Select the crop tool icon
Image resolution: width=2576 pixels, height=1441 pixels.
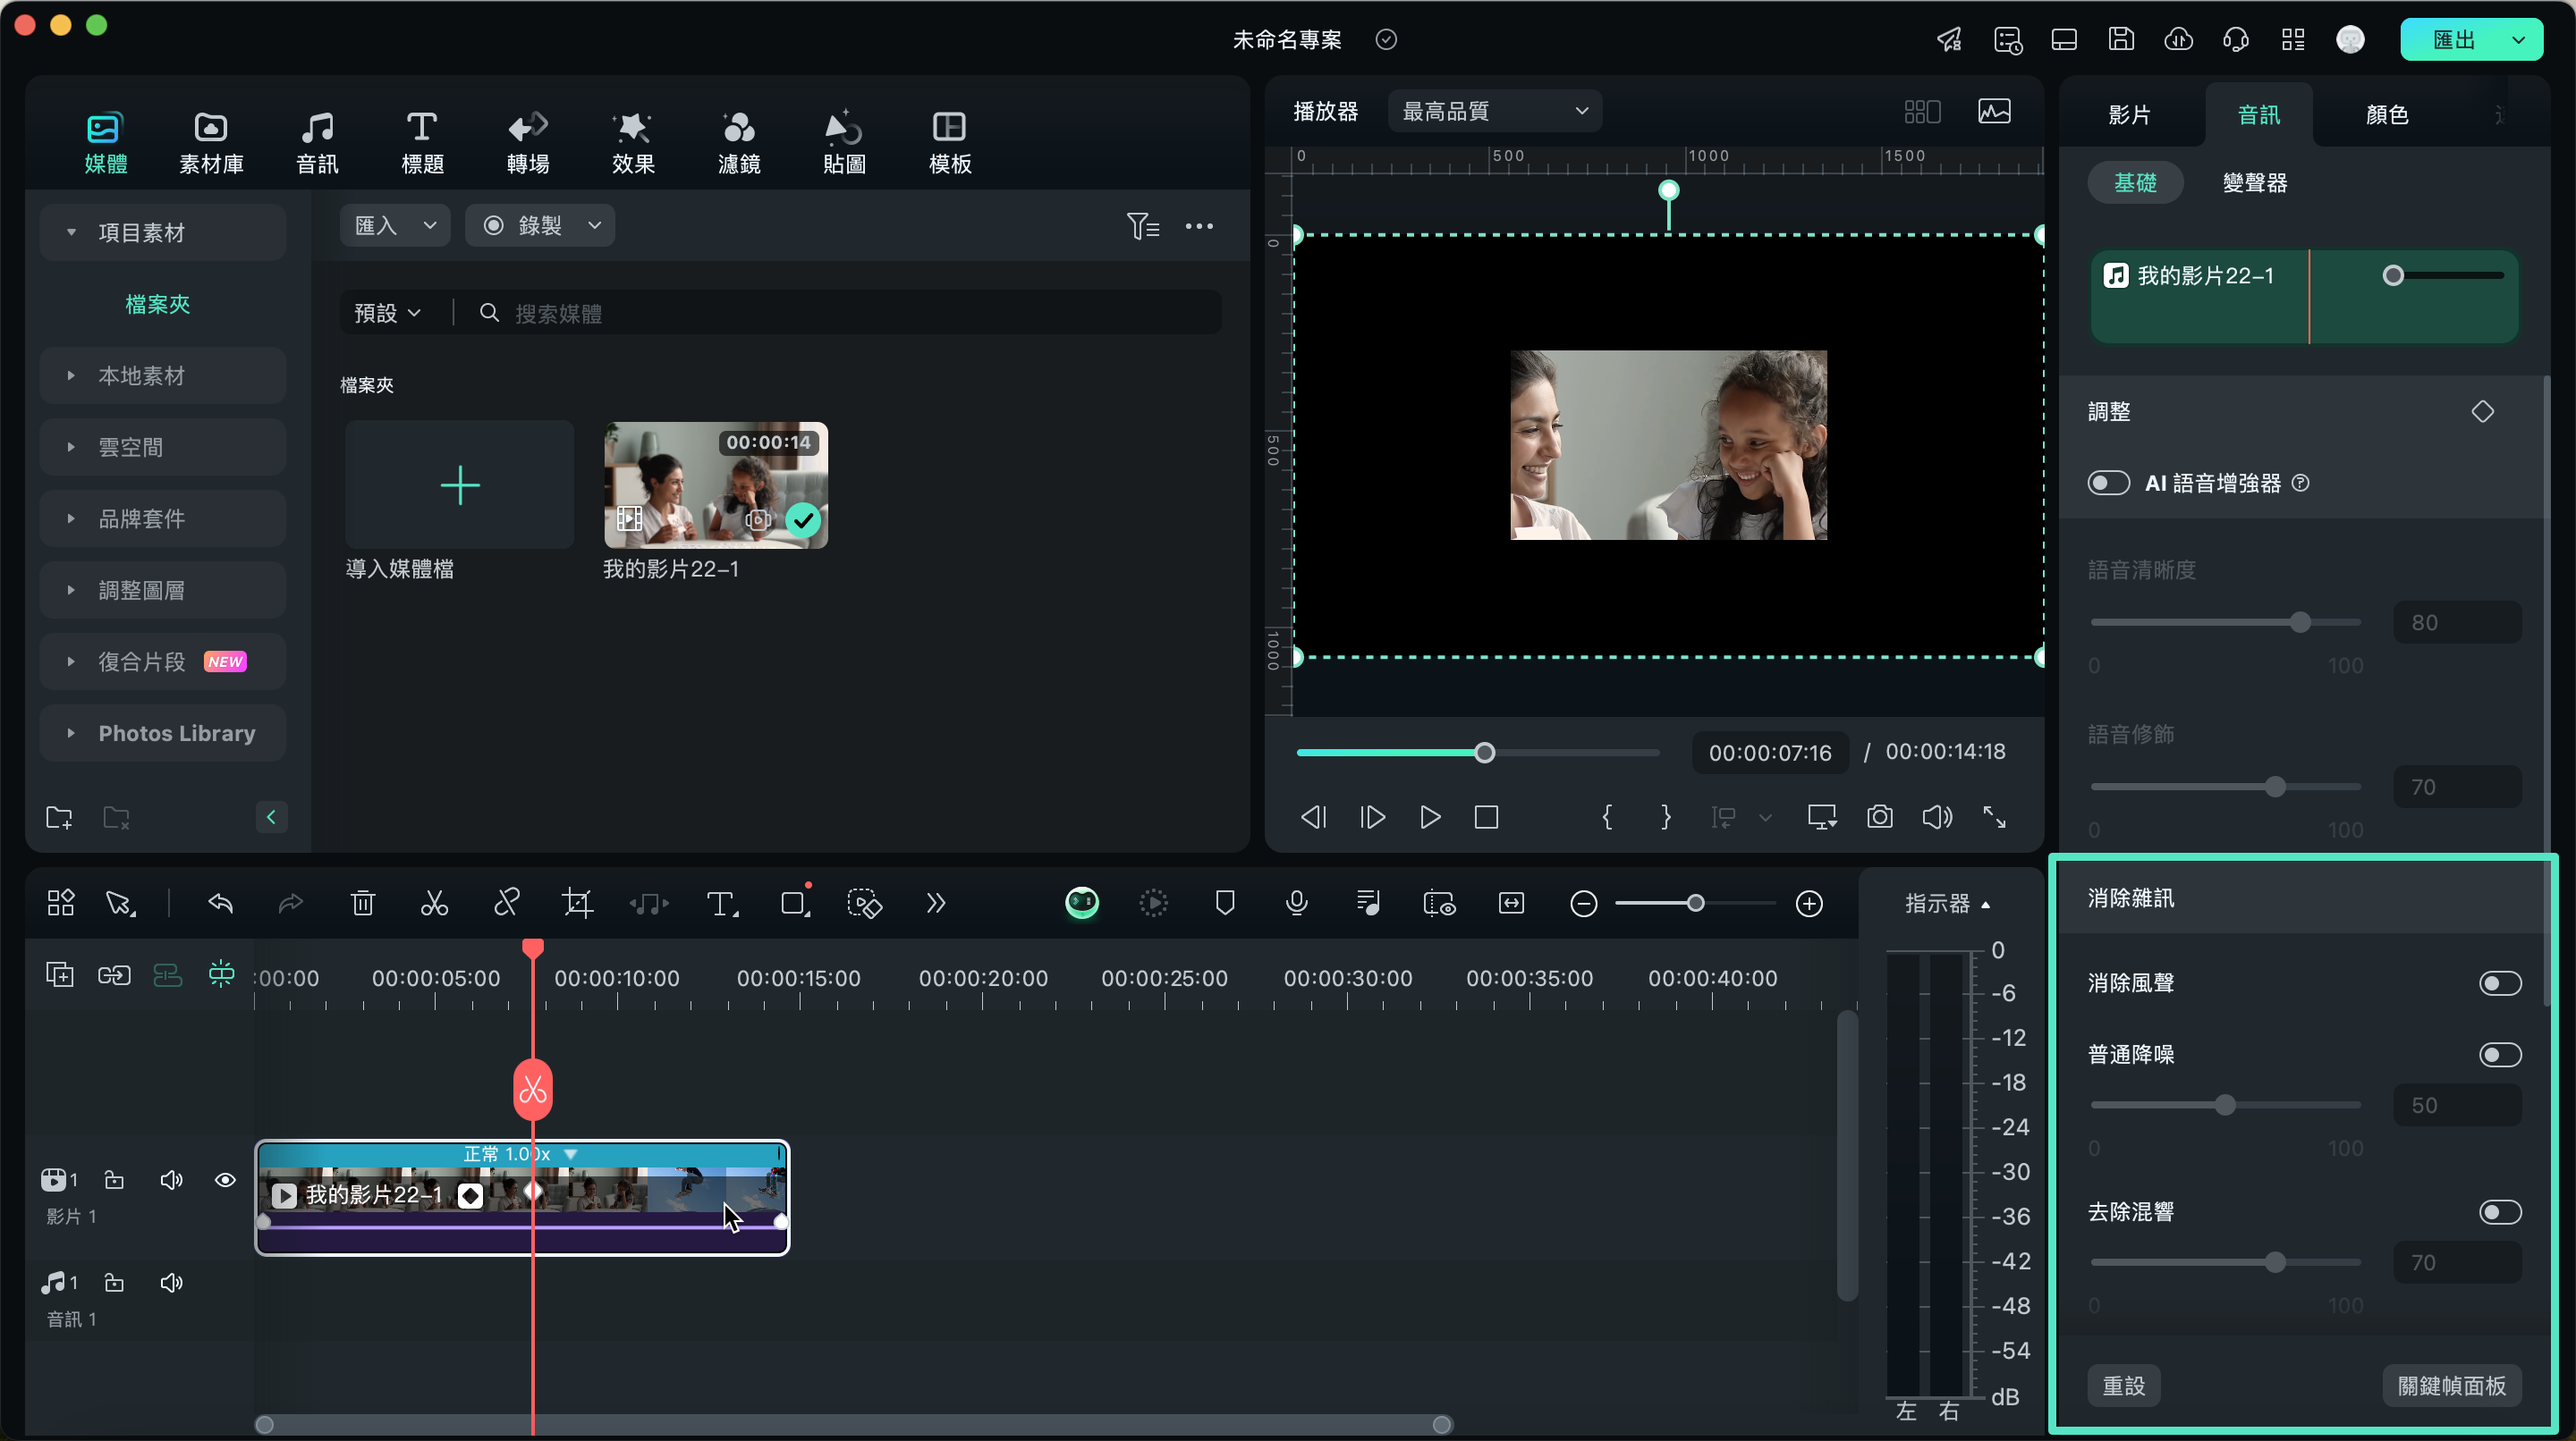pos(577,904)
